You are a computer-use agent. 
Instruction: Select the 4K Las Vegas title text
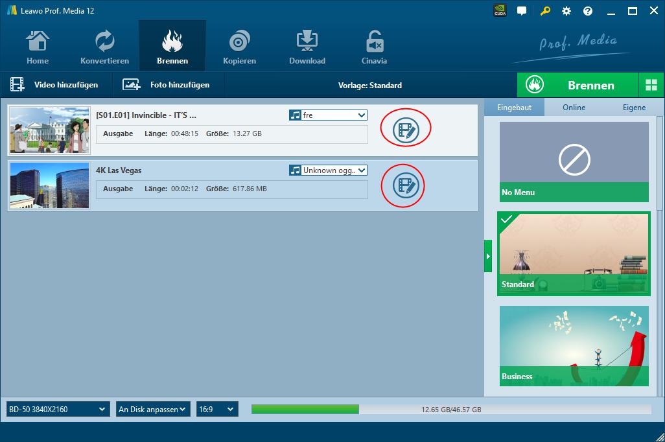tap(119, 170)
